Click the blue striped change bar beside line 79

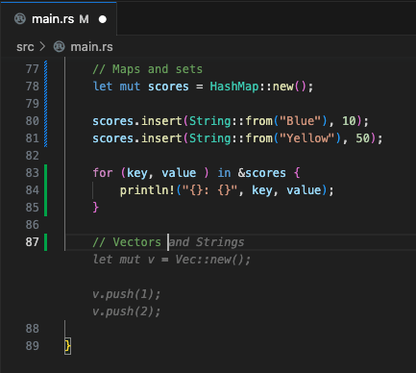46,104
